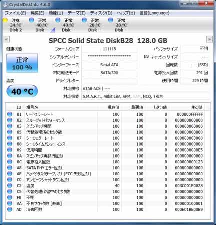Screen dimensions: 216x225
Task: Click status icon for 0A スピンアップ再試行回数
Action: click(10, 156)
